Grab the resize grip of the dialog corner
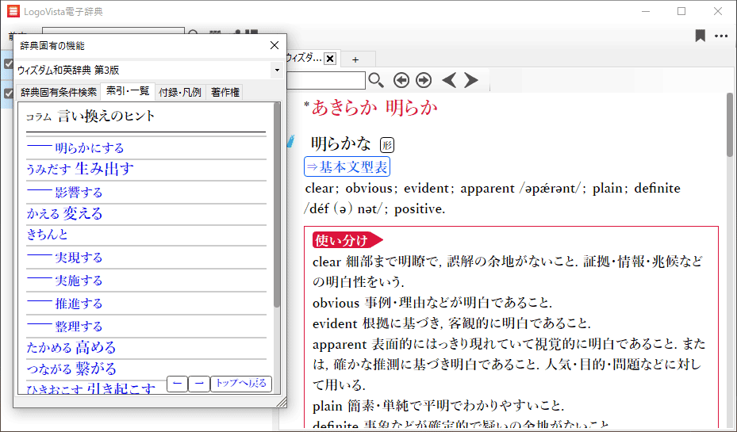This screenshot has height=432, width=737. click(282, 402)
